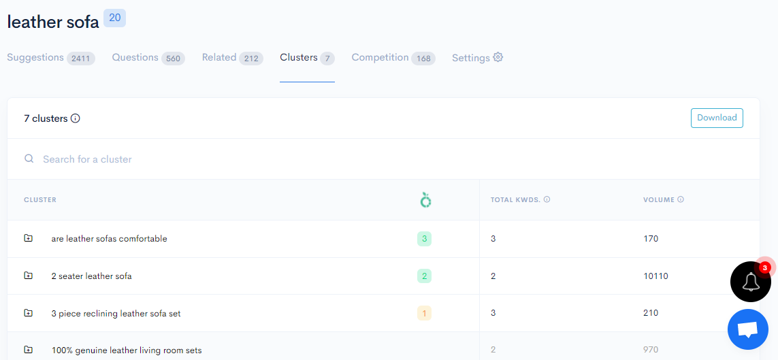Image resolution: width=778 pixels, height=360 pixels.
Task: Click the green fruit score column icon
Action: 425,199
